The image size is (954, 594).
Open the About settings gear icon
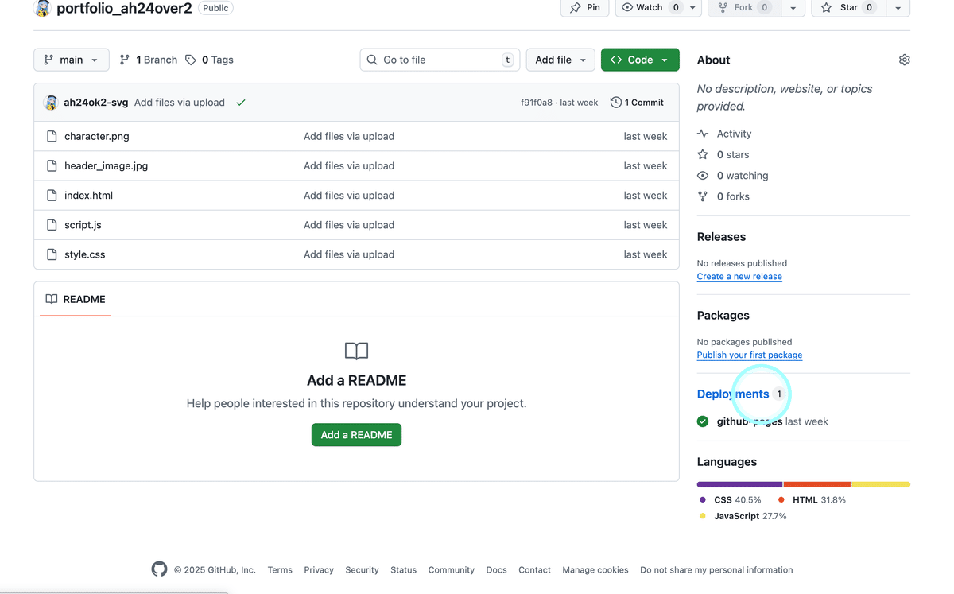click(904, 60)
